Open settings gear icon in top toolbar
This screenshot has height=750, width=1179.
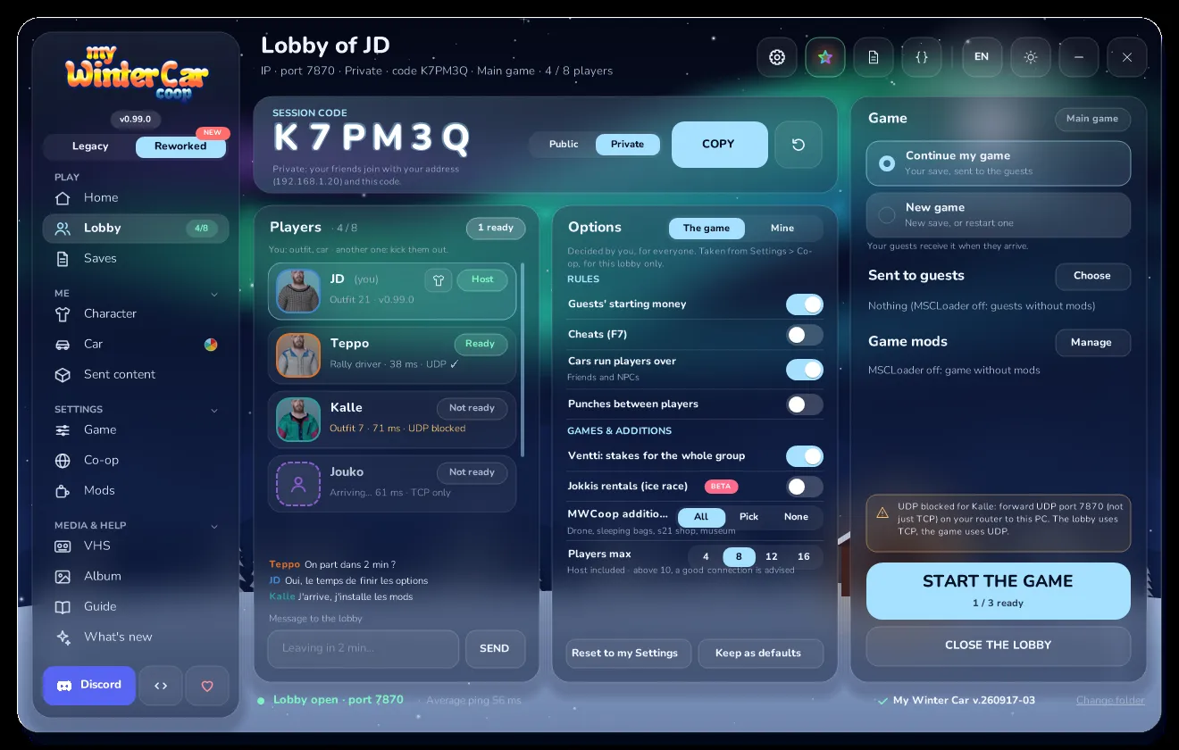click(x=777, y=57)
